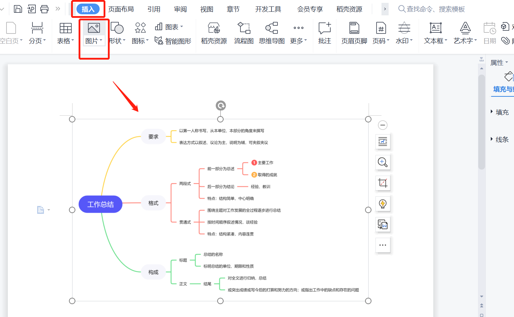Click the Save icon in quick access toolbar
The height and width of the screenshot is (317, 514).
(x=18, y=9)
